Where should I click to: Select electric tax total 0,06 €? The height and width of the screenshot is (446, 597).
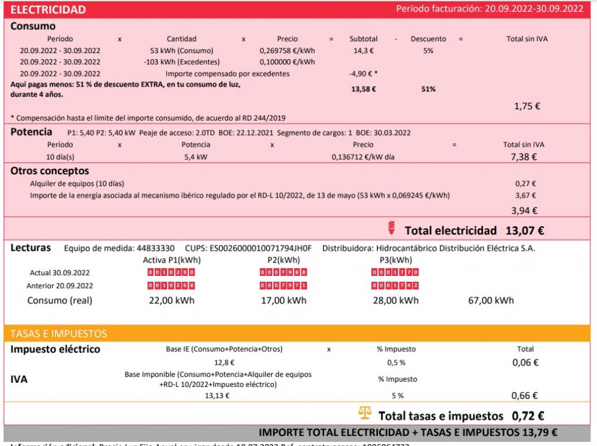pyautogui.click(x=525, y=362)
